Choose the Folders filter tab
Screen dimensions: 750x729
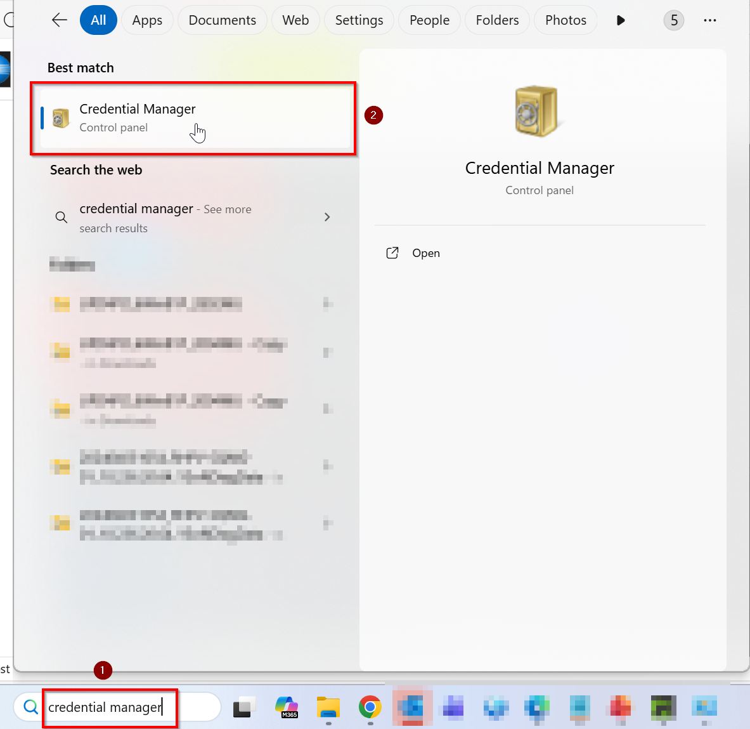tap(497, 20)
